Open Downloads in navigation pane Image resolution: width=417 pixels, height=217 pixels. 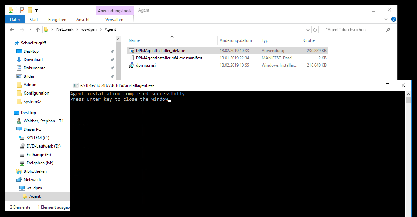coord(34,60)
